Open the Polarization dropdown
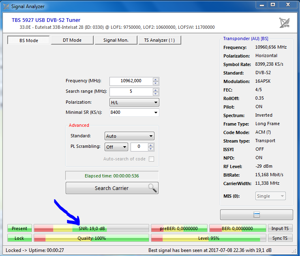 (134, 102)
